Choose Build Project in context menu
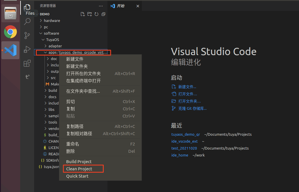The image size is (299, 192). [101, 162]
